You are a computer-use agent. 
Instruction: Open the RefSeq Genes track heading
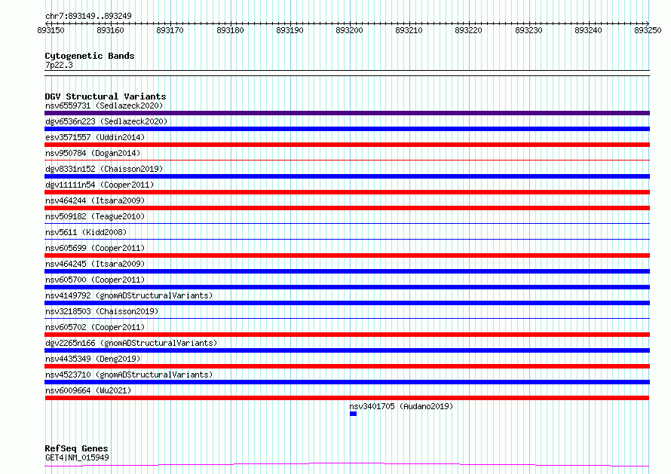click(x=76, y=448)
